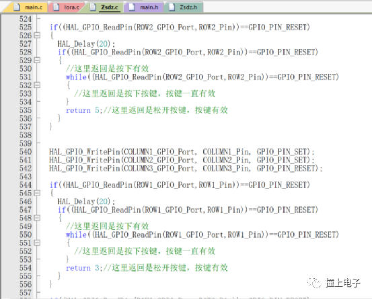Click the COLUMN3 WritePin line 542
The height and width of the screenshot is (299, 372).
click(186, 168)
